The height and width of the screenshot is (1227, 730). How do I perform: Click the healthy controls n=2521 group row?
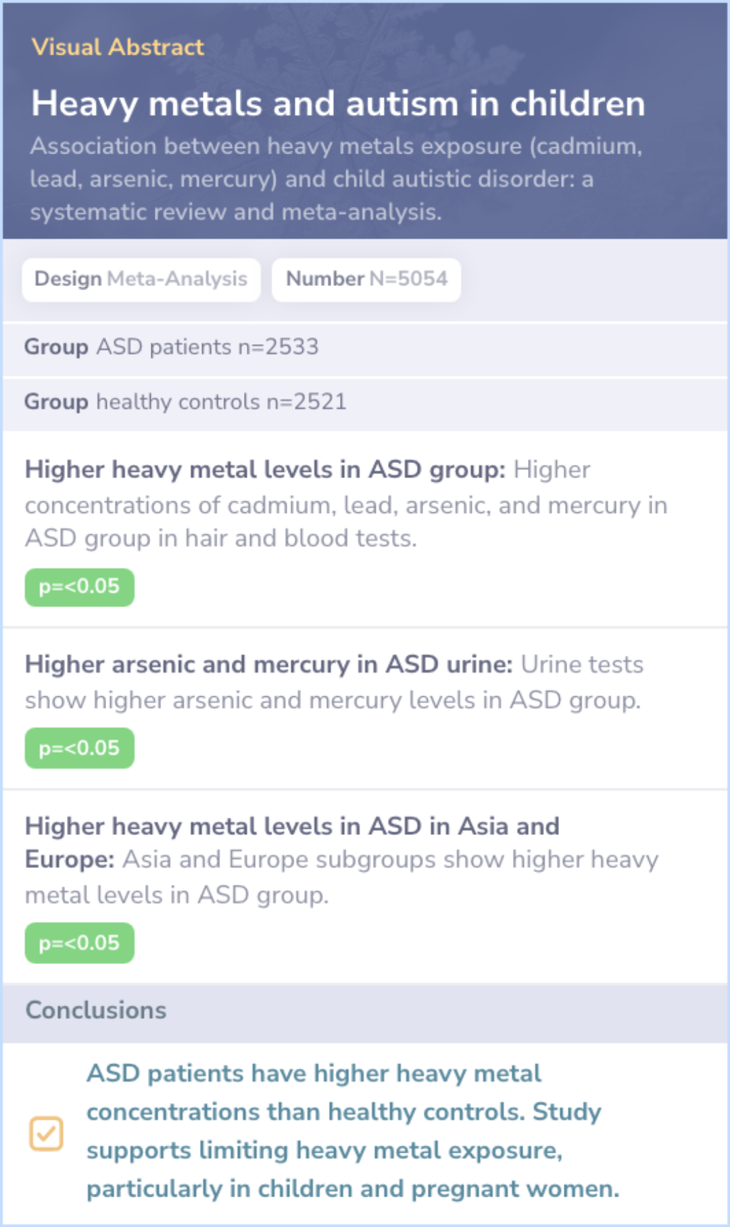coord(365,402)
